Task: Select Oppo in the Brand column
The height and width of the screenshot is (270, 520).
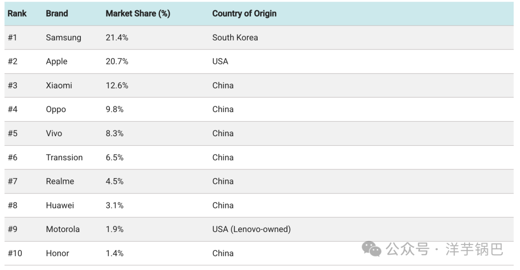Action: coord(56,110)
